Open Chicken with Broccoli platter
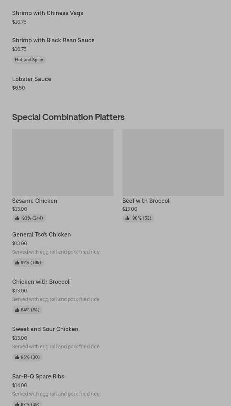 click(x=41, y=282)
